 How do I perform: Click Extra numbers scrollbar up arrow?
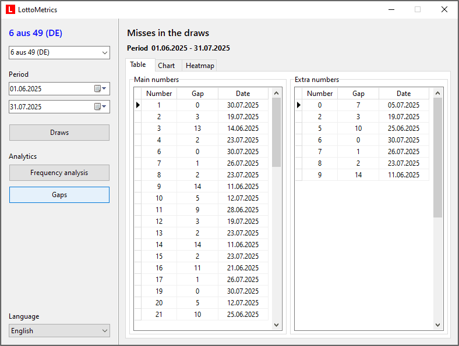[437, 93]
